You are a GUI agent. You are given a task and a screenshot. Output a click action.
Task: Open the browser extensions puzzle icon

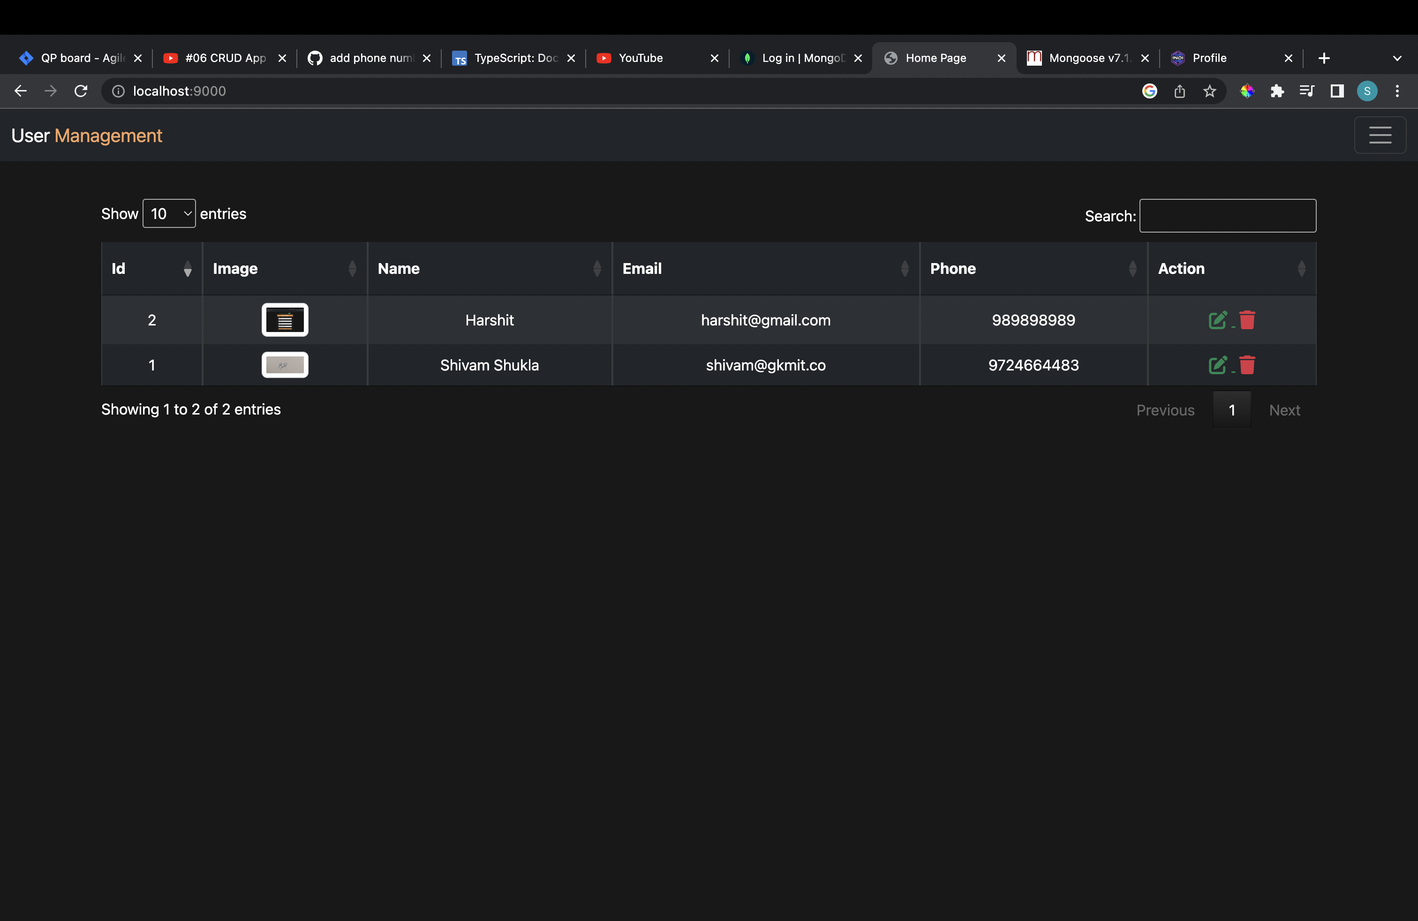point(1276,91)
